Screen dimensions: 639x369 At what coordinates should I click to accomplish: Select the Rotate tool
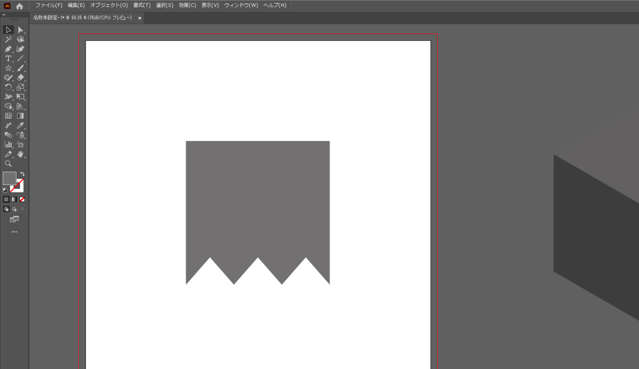(8, 87)
